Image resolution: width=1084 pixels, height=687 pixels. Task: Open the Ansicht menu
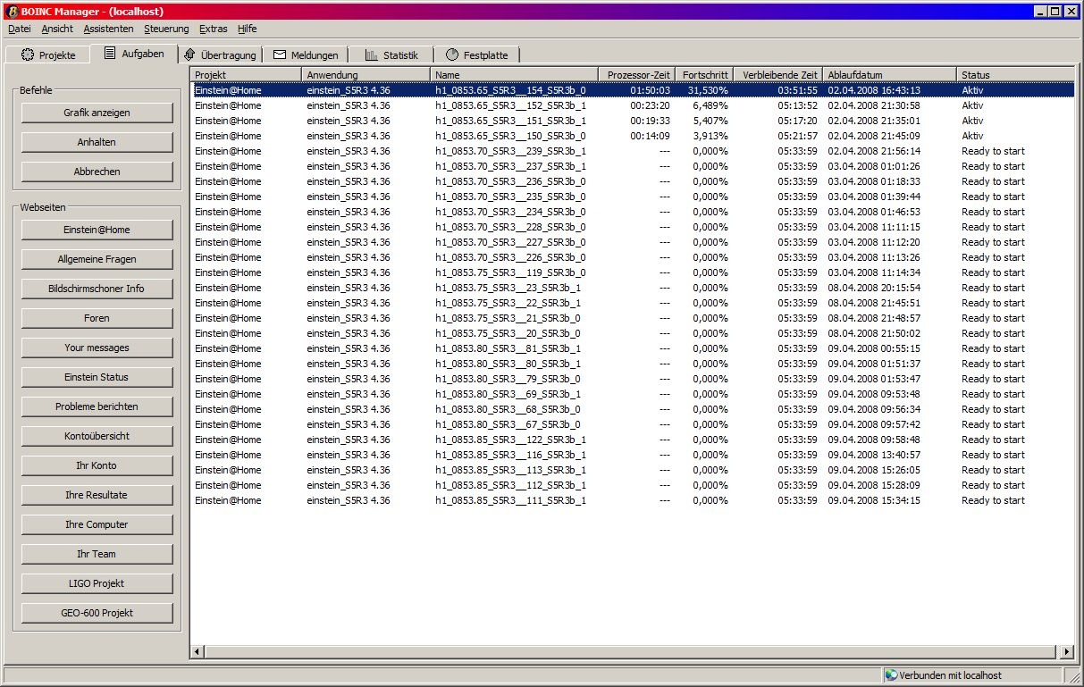click(57, 29)
